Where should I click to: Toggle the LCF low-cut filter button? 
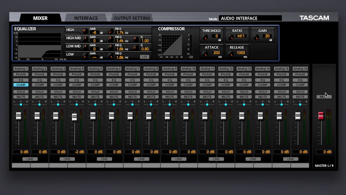point(145,57)
